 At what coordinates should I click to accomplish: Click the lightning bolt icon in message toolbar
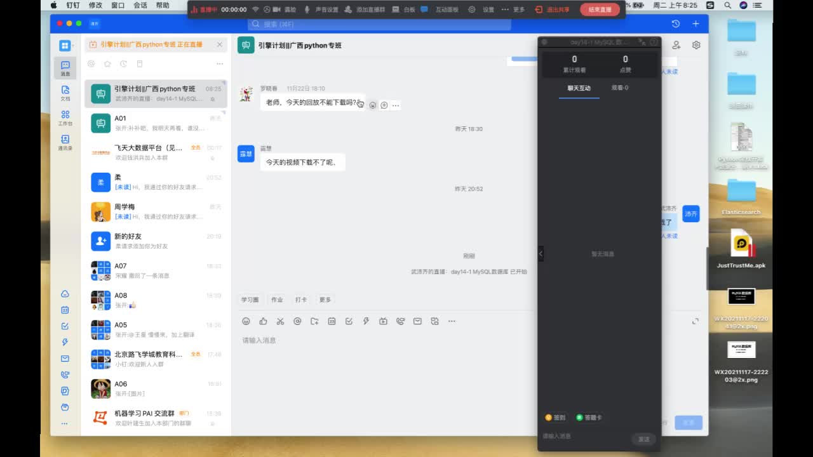(x=366, y=321)
